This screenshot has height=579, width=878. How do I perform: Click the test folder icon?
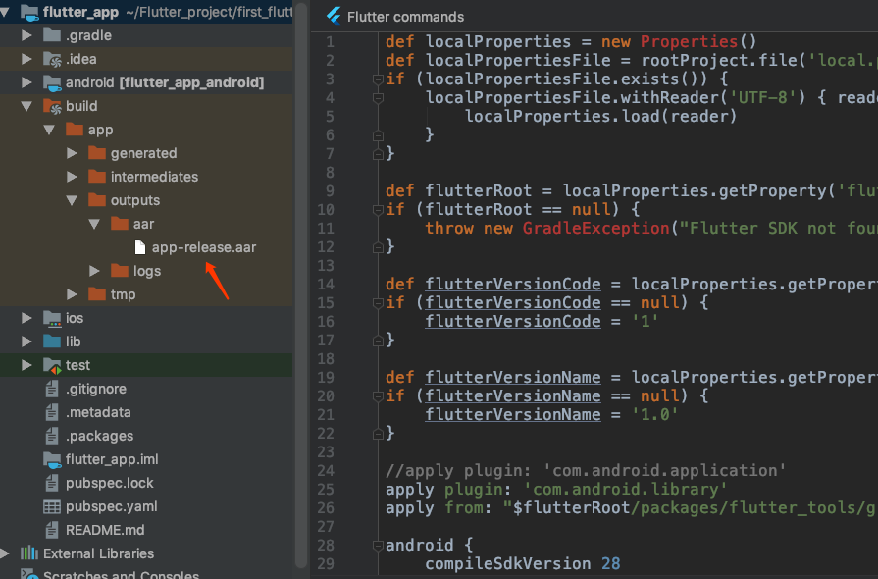click(52, 366)
